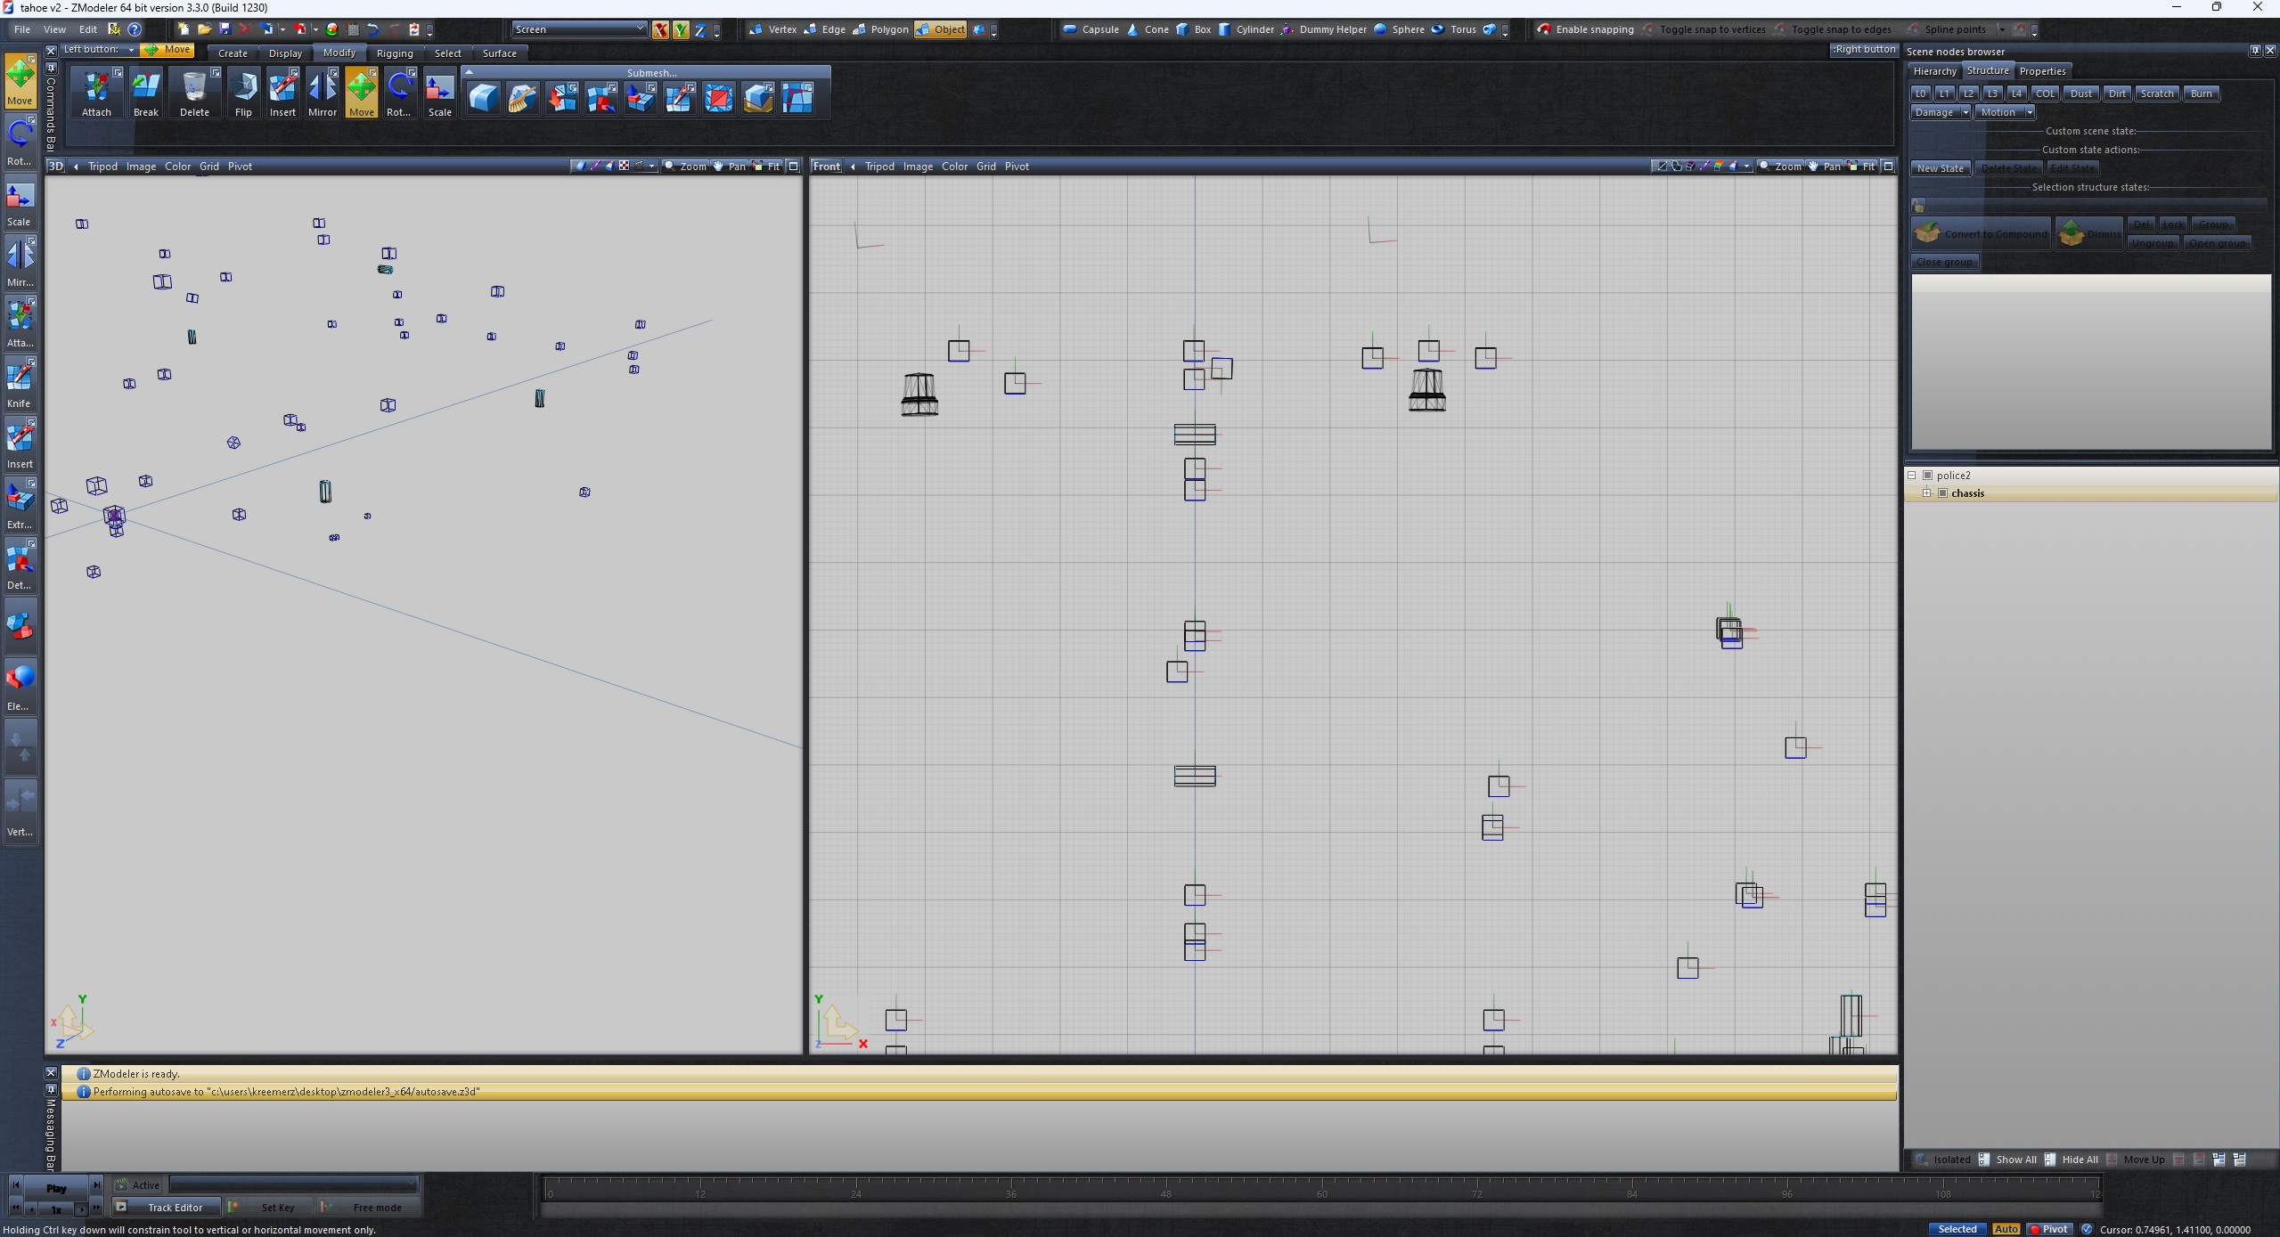
Task: Click the Dummy Helper primitive icon
Action: click(1288, 29)
